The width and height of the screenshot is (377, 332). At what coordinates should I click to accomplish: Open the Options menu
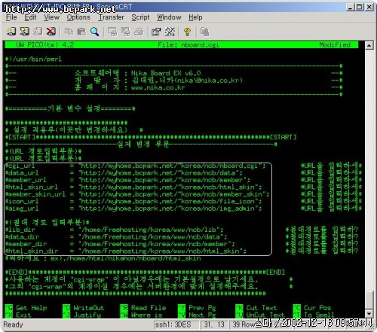(78, 17)
